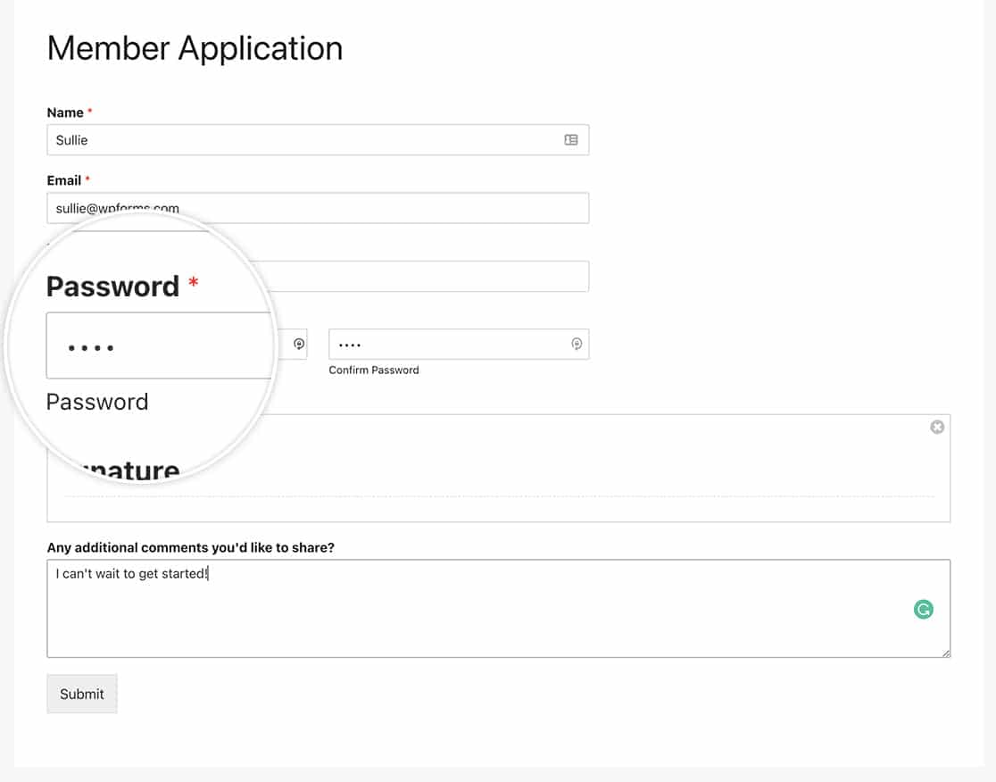Click the Password sublabel under the magnified field
The height and width of the screenshot is (782, 996).
point(97,402)
